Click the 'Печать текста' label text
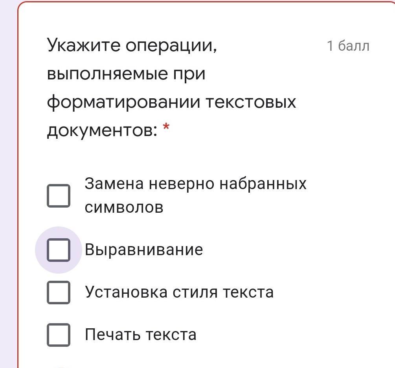Image resolution: width=395 pixels, height=368 pixels. [x=140, y=335]
